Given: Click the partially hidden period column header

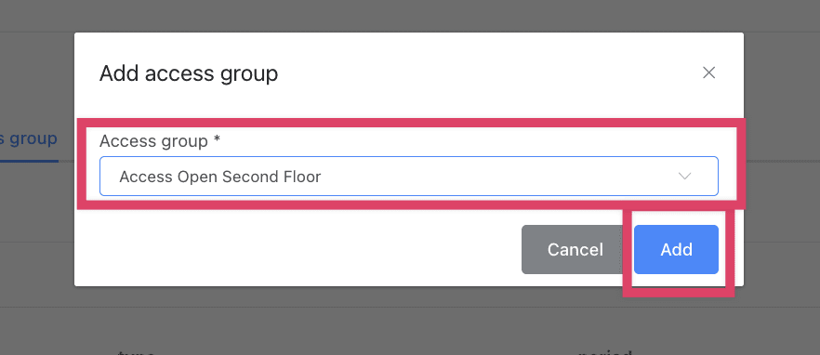Looking at the screenshot, I should [x=605, y=352].
